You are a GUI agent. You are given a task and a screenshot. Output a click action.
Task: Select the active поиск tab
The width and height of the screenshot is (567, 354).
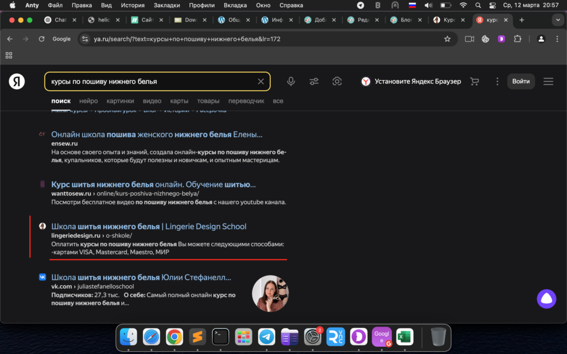(x=61, y=101)
